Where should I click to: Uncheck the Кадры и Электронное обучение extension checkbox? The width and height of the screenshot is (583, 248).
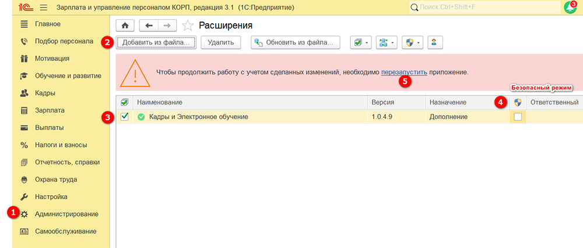125,117
